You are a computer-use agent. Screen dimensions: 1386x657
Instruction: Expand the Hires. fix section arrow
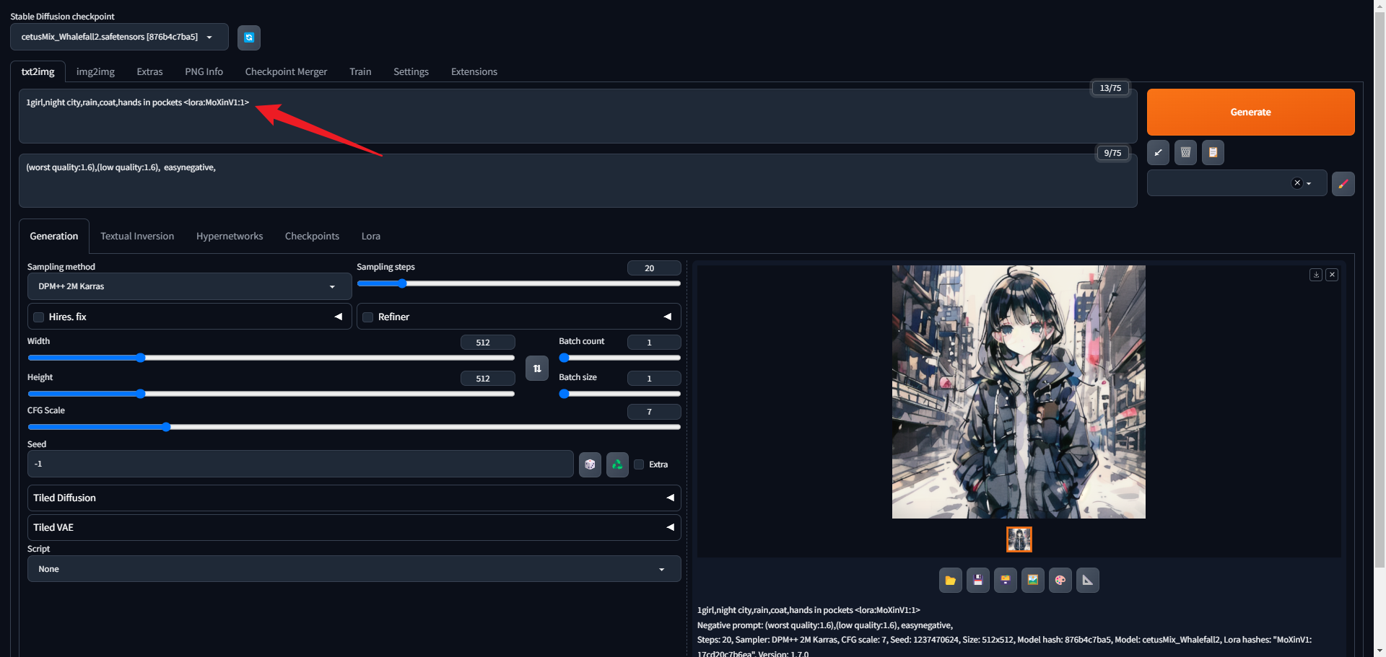click(338, 317)
